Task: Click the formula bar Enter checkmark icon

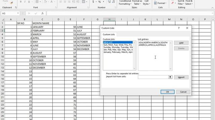Action: click(x=36, y=13)
